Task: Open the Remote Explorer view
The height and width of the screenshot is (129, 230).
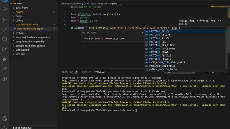Action: click(5, 39)
